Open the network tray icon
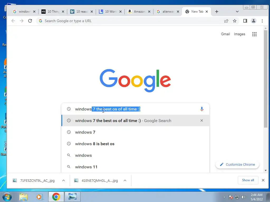The width and height of the screenshot is (270, 202). 237,197
